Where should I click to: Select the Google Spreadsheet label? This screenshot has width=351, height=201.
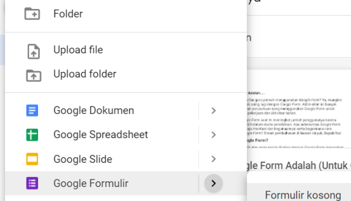coord(100,135)
